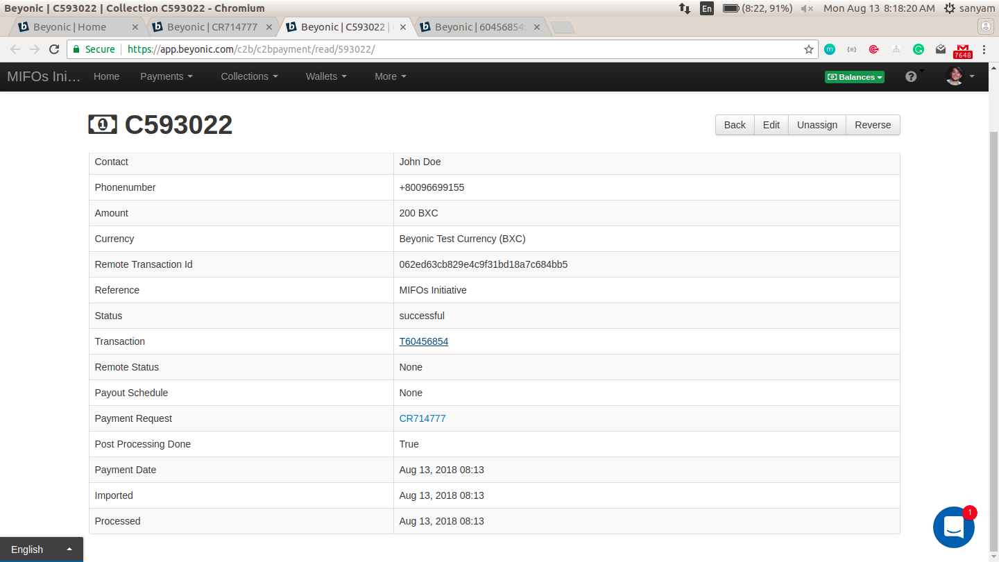Open Home in the navigation bar

pos(106,76)
